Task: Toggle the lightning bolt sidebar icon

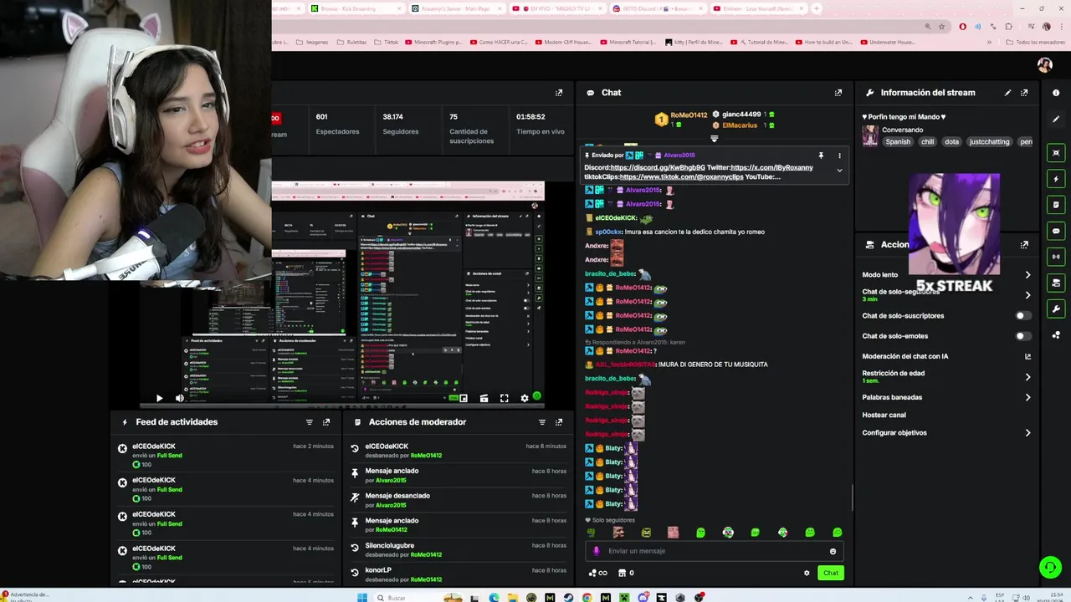Action: click(x=1056, y=179)
